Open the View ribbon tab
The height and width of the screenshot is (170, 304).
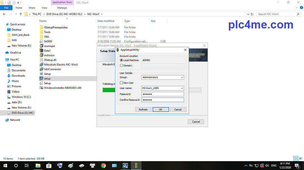44,8
